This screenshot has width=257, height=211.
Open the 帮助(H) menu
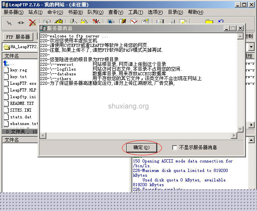pyautogui.click(x=196, y=12)
